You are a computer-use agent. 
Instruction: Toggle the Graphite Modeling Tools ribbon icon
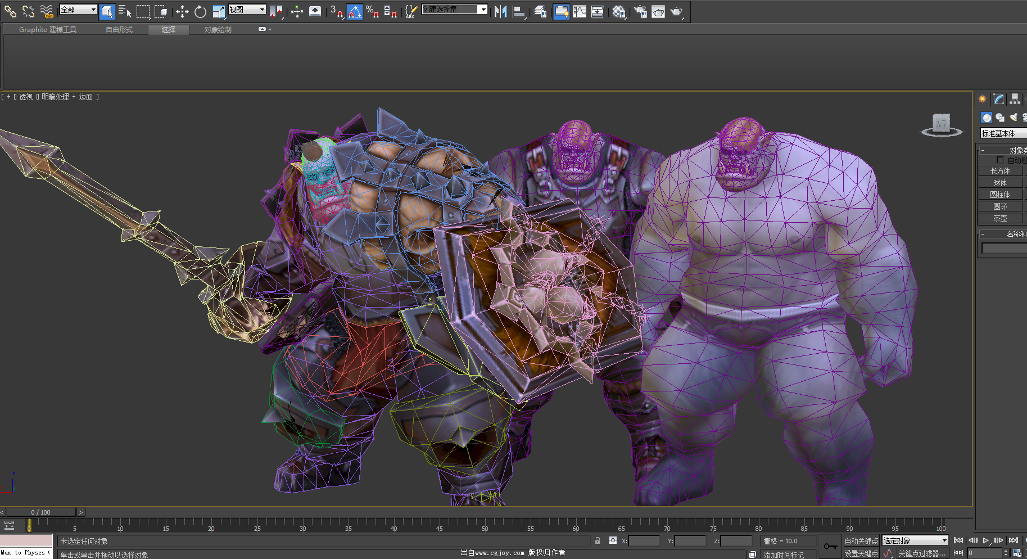click(x=561, y=11)
